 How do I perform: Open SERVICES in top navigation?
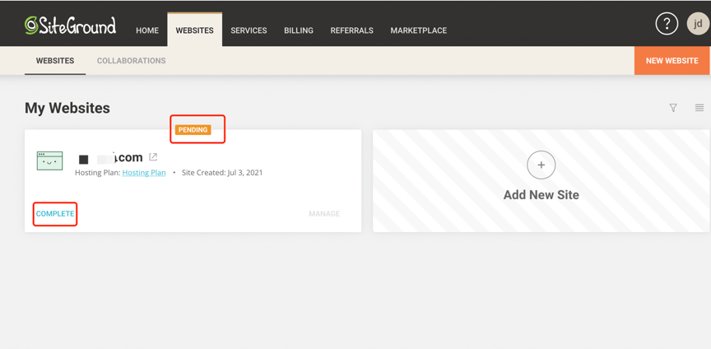point(249,30)
